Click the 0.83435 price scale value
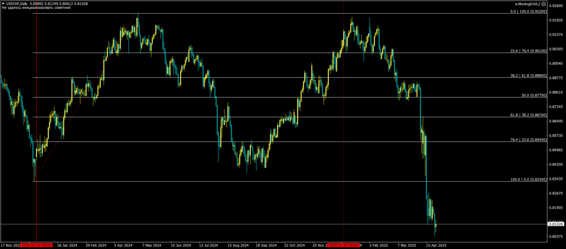Viewport: 566px width, 249px height. [556, 179]
